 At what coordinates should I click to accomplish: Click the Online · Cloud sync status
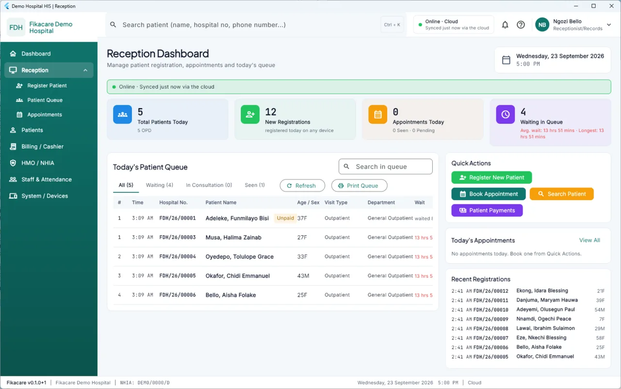pyautogui.click(x=454, y=25)
